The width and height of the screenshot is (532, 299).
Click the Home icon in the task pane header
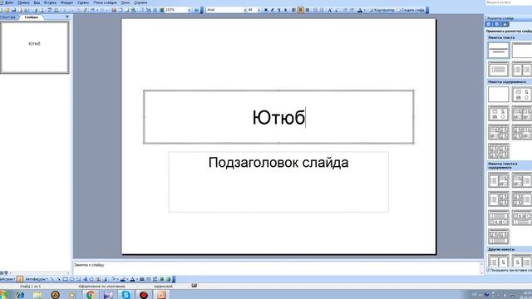(x=505, y=24)
